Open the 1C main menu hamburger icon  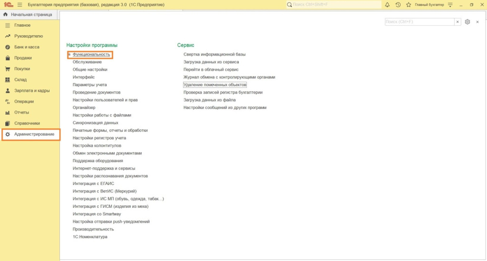[19, 5]
